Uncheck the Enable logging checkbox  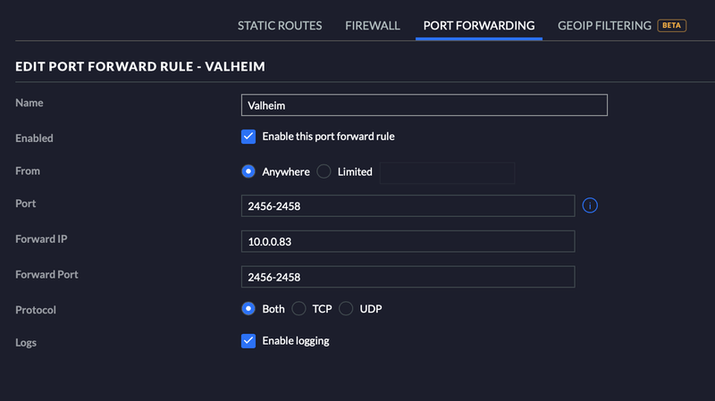click(248, 341)
